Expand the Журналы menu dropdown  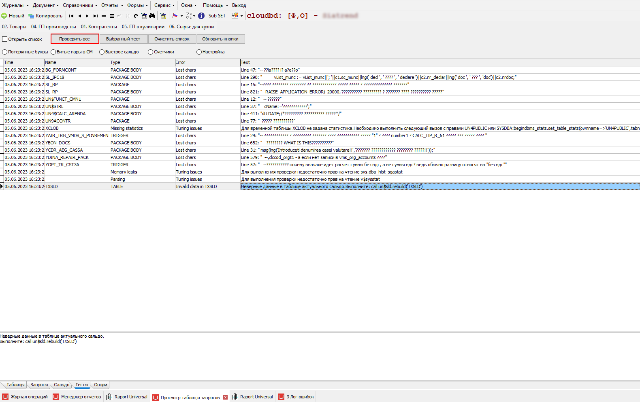pyautogui.click(x=28, y=6)
